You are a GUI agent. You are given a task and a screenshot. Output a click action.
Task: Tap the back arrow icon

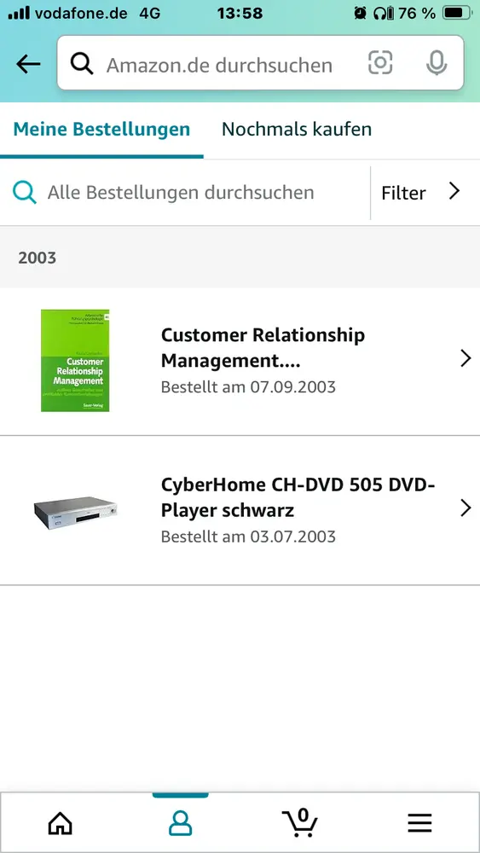coord(28,64)
